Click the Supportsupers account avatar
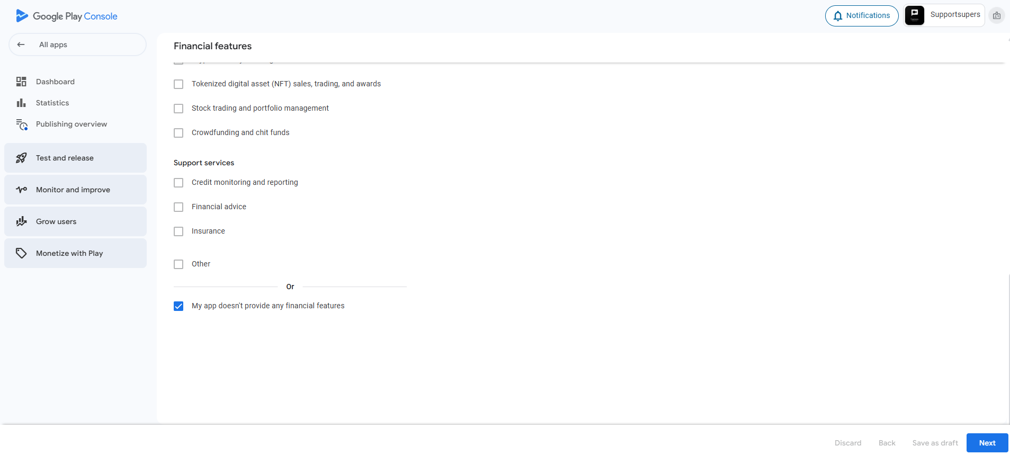 (x=915, y=15)
